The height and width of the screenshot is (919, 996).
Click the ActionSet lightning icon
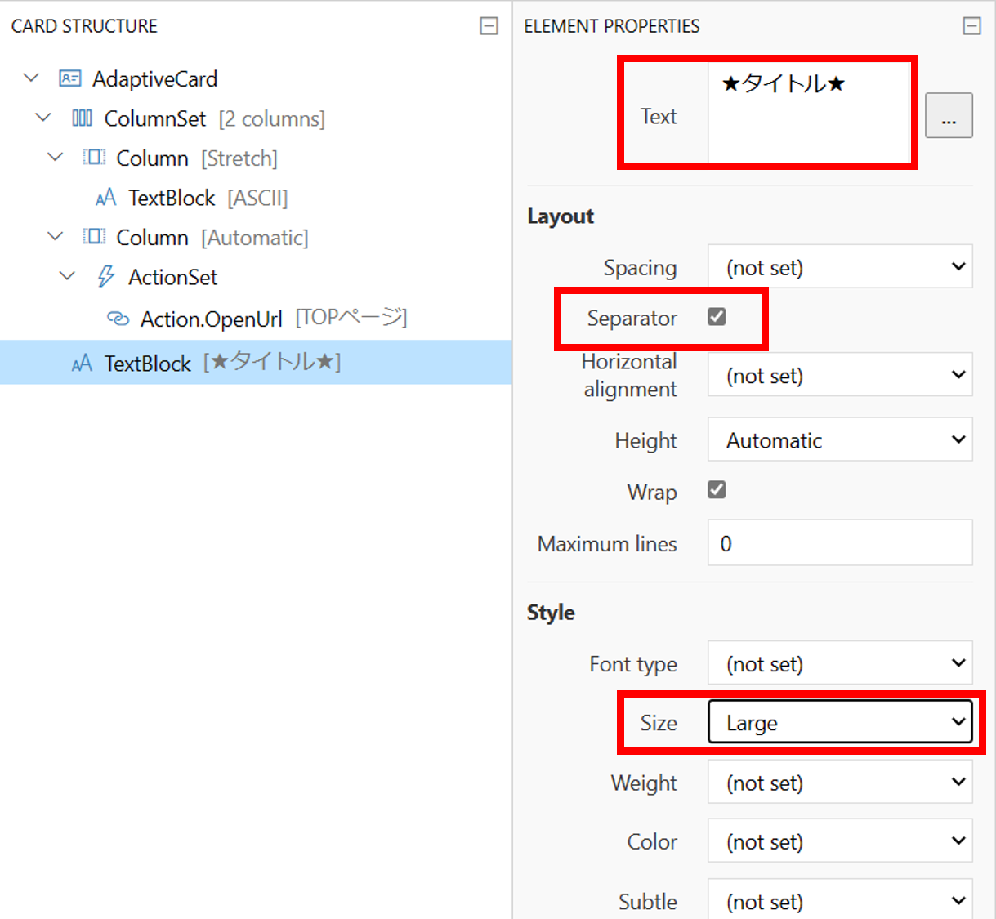click(106, 276)
